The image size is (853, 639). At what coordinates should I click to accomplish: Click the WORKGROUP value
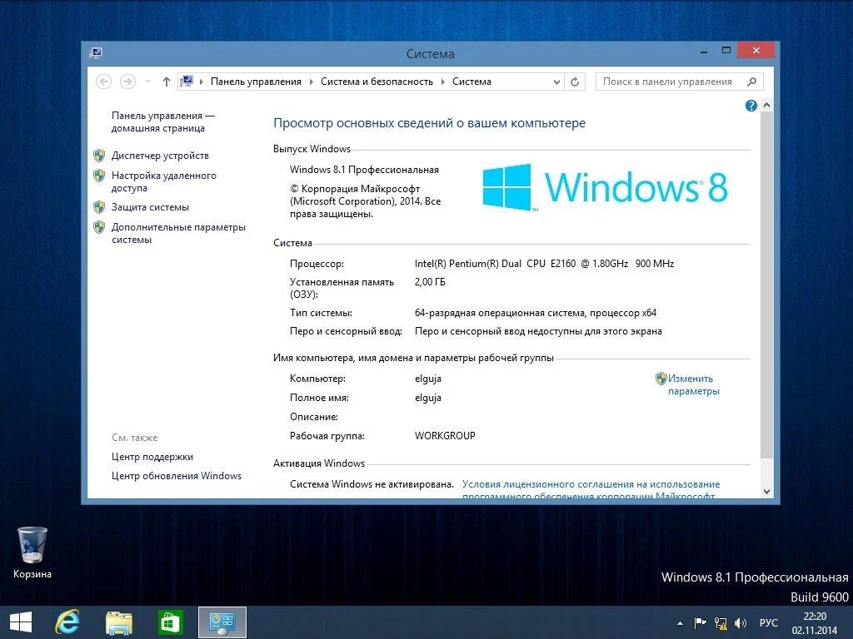(445, 436)
